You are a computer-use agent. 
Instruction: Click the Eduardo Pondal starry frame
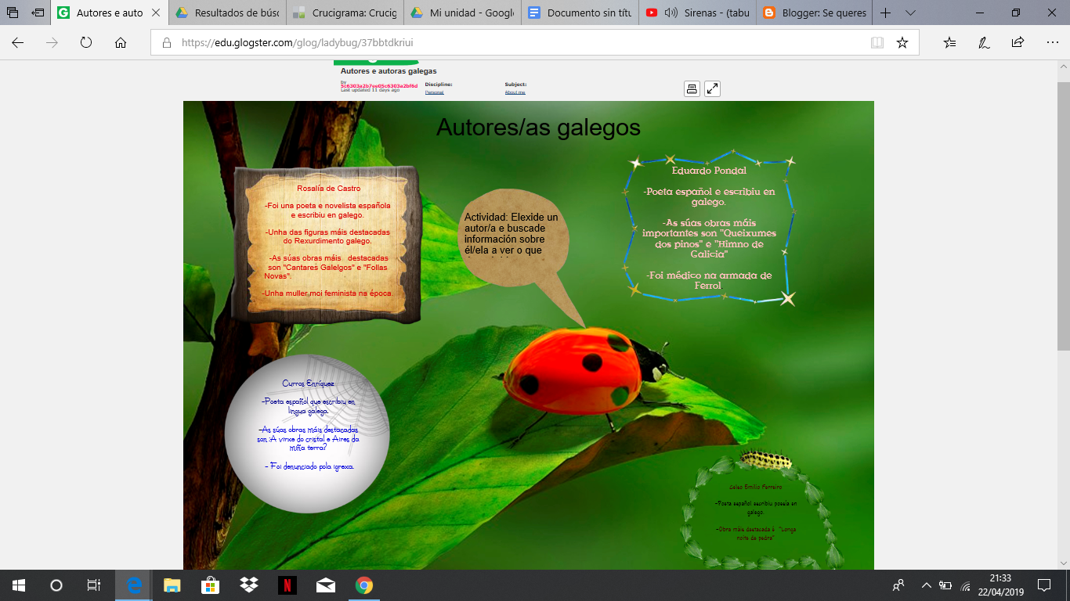tap(710, 228)
